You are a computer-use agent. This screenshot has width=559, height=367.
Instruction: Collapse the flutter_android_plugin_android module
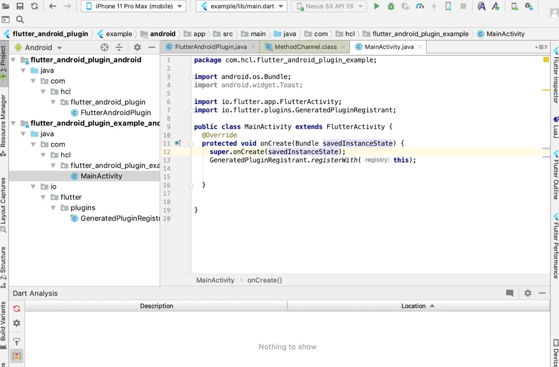(13, 60)
